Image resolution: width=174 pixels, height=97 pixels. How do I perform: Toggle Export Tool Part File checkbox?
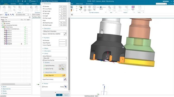[43, 60]
